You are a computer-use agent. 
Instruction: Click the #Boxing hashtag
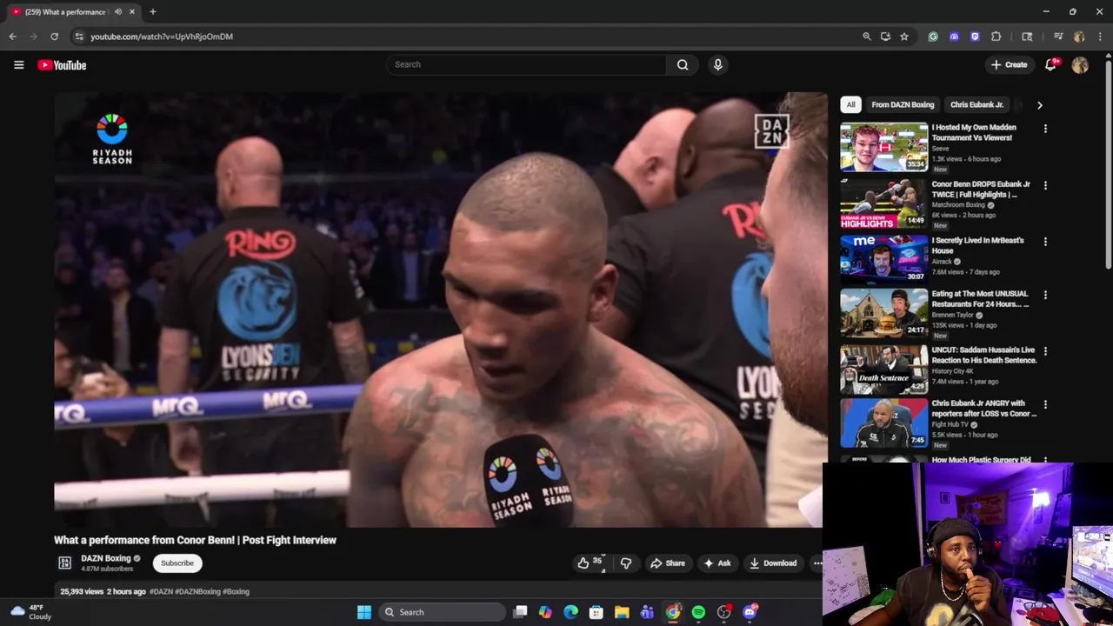point(236,591)
